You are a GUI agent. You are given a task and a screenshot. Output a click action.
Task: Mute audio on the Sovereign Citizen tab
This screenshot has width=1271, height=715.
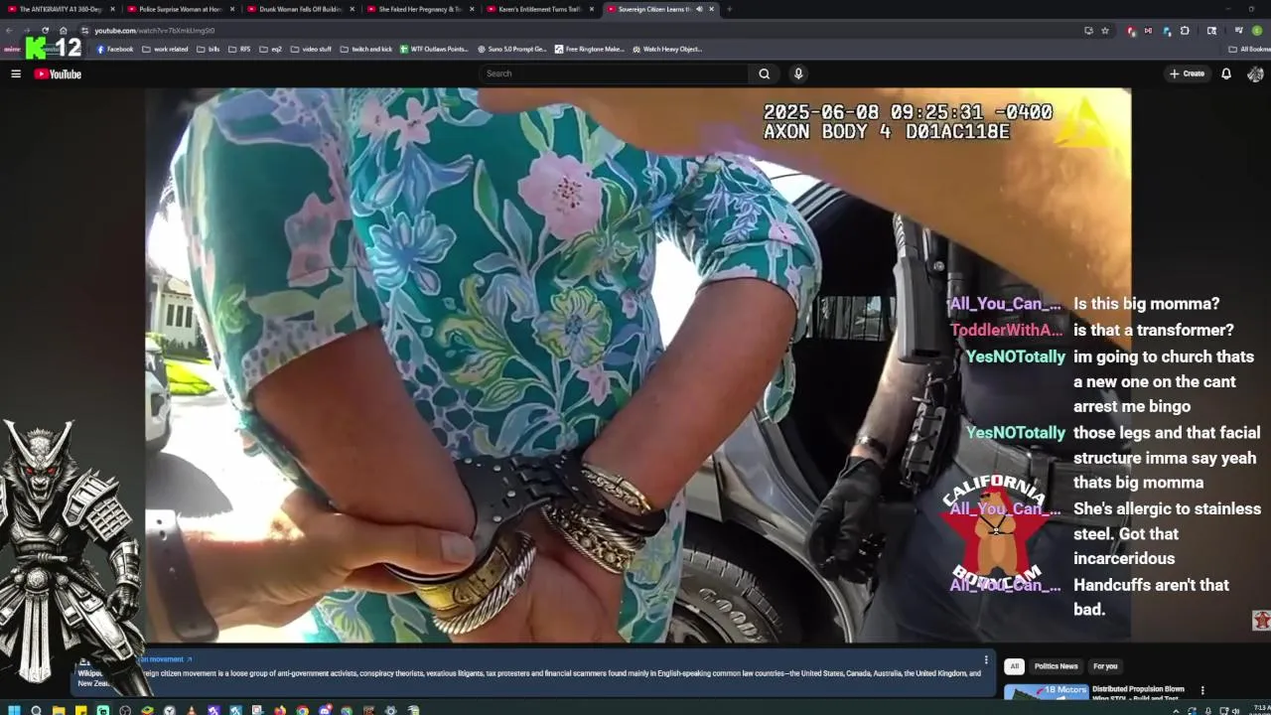point(699,9)
